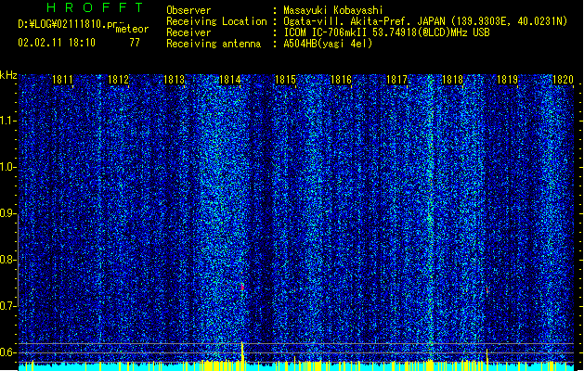Click the 1816 time axis marker
Viewport: 584px width, 371px height.
tap(341, 80)
